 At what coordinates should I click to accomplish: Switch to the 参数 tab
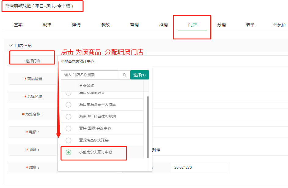pos(105,25)
